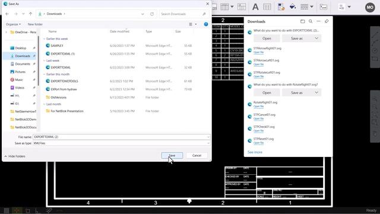Click the table grid icon beside text tool
This screenshot has height=214, width=380.
point(267,7)
